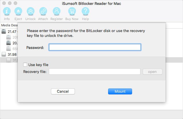The image size is (183, 119).
Task: Click the Eject toolbar icon
Action: pyautogui.click(x=18, y=12)
